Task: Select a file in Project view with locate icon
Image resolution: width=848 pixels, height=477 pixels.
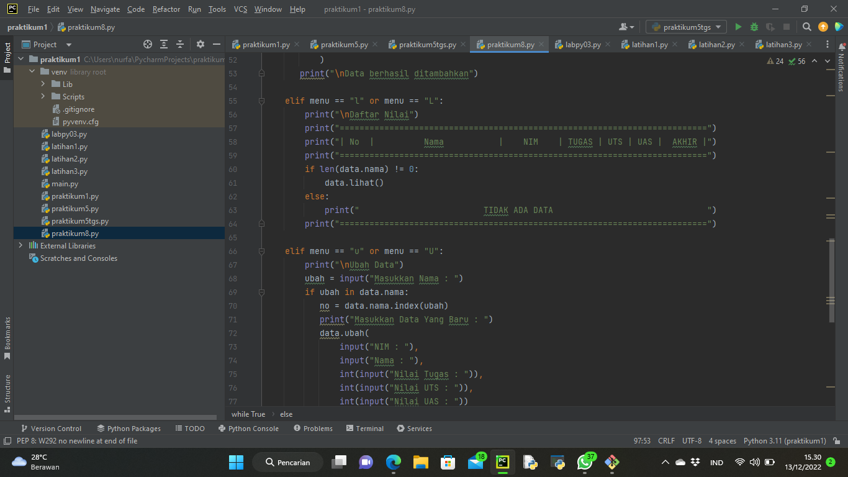Action: (x=147, y=44)
